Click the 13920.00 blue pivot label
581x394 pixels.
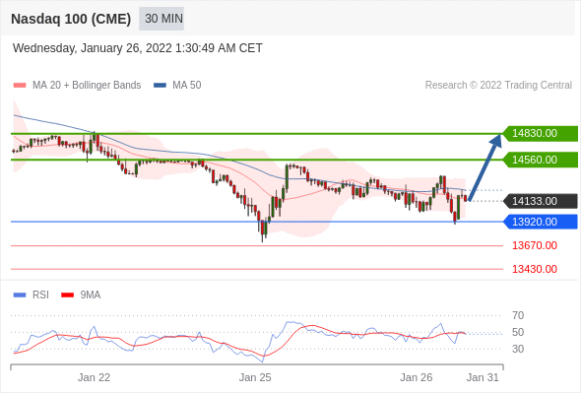pyautogui.click(x=541, y=222)
